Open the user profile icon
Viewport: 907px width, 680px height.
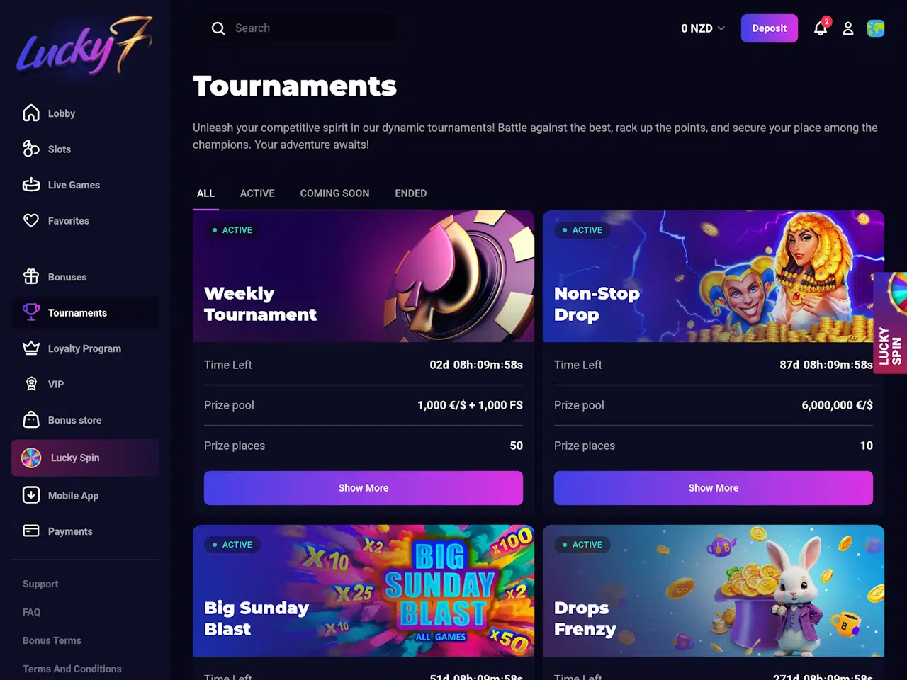tap(847, 28)
